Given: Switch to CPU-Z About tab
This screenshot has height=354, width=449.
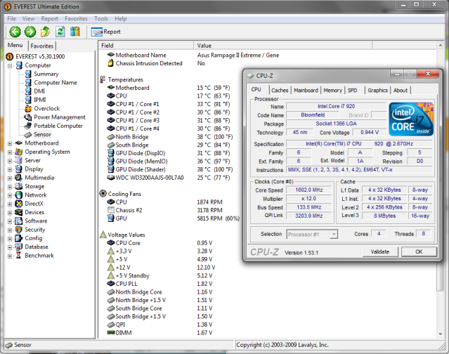Looking at the screenshot, I should pyautogui.click(x=400, y=90).
